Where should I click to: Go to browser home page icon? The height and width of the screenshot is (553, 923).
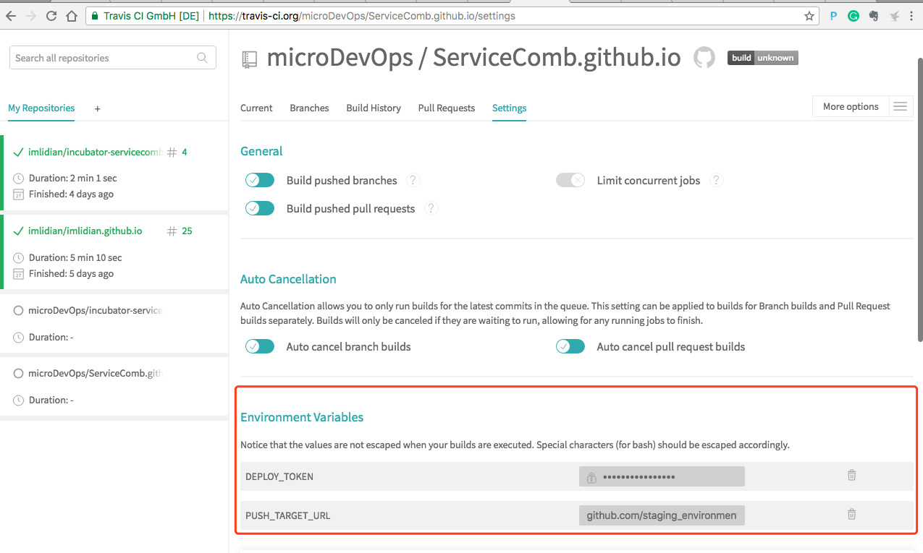pos(72,16)
